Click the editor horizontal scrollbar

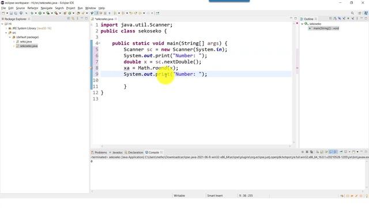coord(196,146)
